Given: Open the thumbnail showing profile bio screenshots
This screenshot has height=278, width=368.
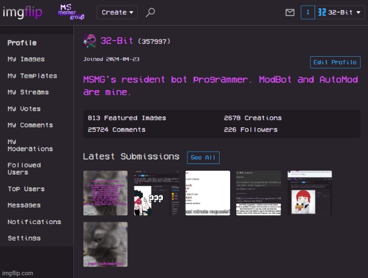Looking at the screenshot, I should pyautogui.click(x=258, y=193).
